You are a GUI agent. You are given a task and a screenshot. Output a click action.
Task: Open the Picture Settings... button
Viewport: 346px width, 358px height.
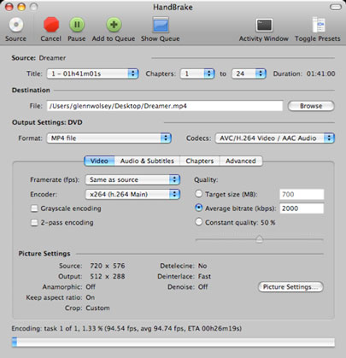click(x=290, y=287)
